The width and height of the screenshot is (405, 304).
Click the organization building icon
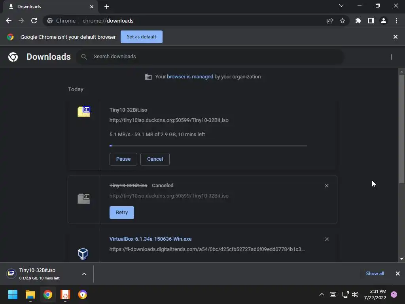tap(148, 77)
